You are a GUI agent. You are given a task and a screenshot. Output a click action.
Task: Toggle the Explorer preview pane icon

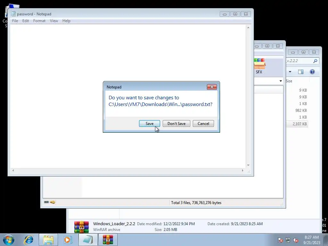pyautogui.click(x=300, y=72)
